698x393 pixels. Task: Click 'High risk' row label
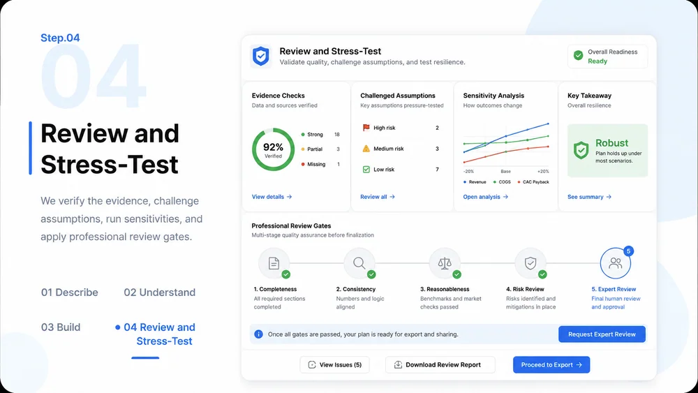pos(384,128)
